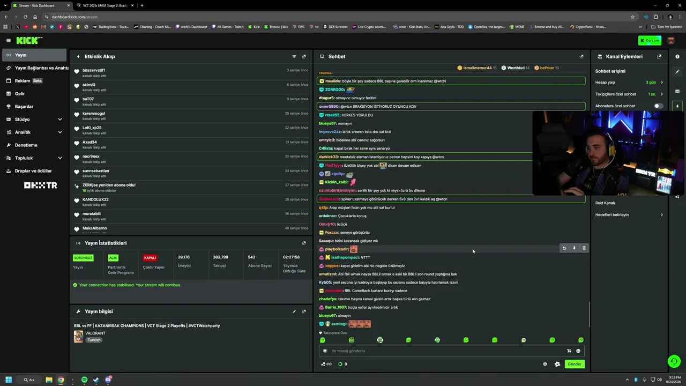Reply to playboikadir's chat message

(564, 248)
